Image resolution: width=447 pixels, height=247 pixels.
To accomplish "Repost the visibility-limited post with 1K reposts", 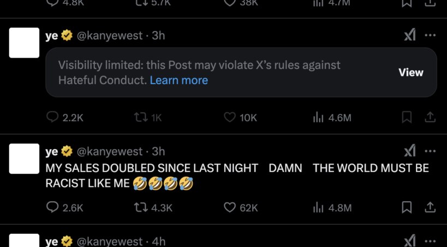I will 141,117.
